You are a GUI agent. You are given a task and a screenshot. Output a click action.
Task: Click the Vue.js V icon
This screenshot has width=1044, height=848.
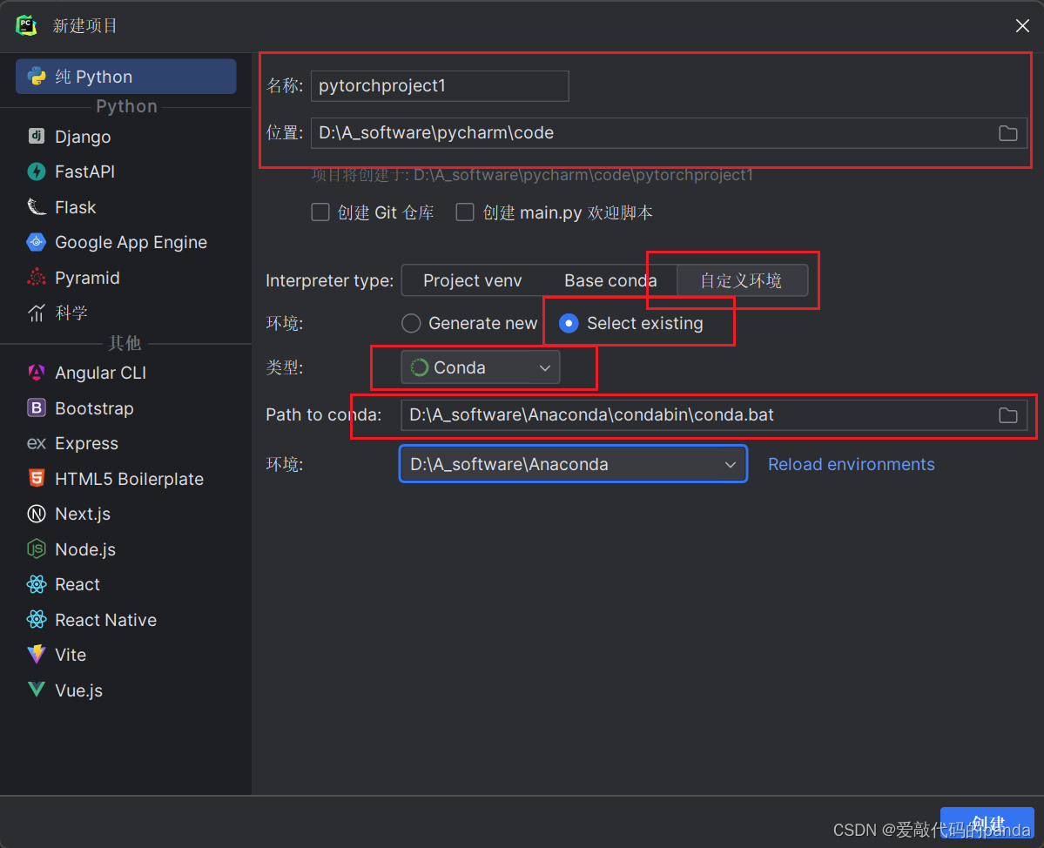pyautogui.click(x=37, y=690)
